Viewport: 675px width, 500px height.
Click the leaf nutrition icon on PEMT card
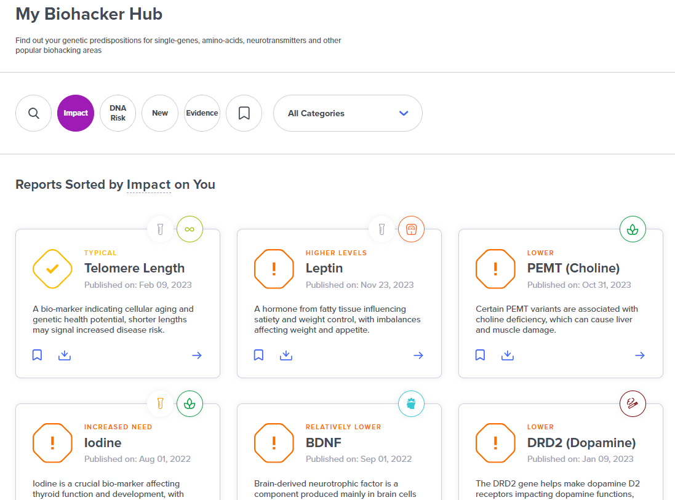click(x=633, y=229)
